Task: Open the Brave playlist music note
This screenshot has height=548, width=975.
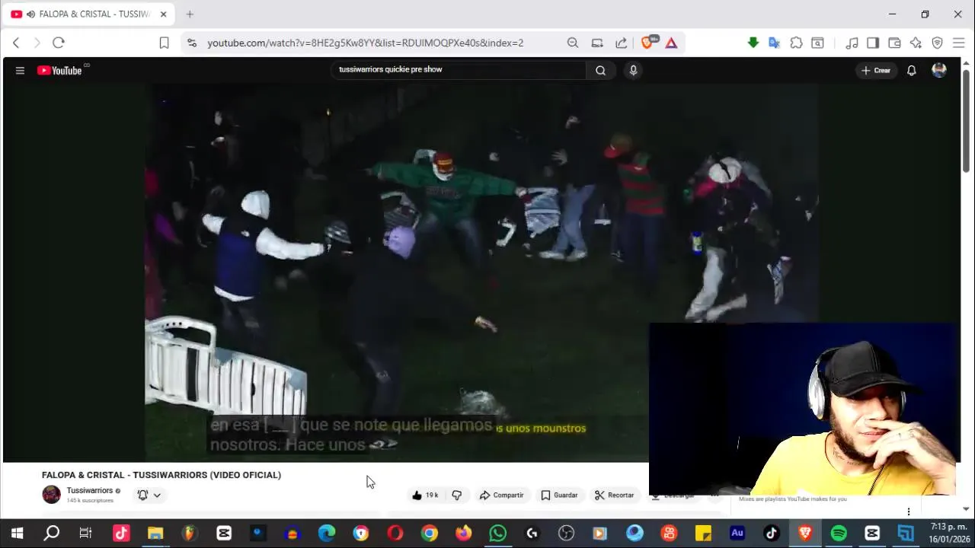Action: [x=852, y=43]
